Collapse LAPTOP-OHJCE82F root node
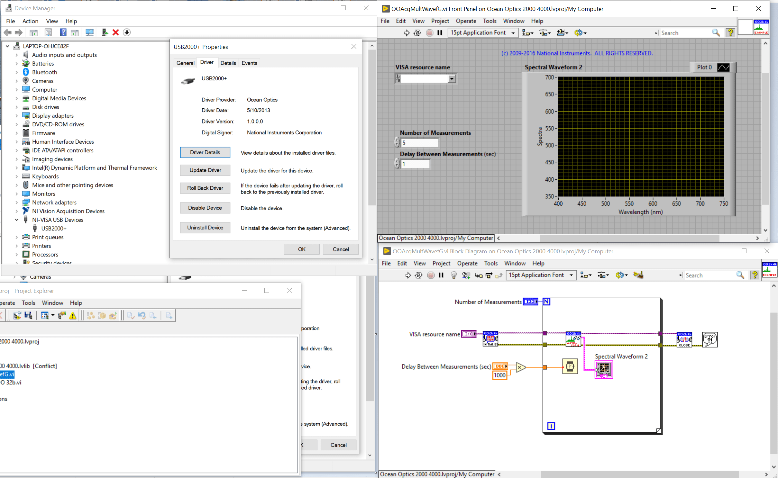 (x=7, y=46)
